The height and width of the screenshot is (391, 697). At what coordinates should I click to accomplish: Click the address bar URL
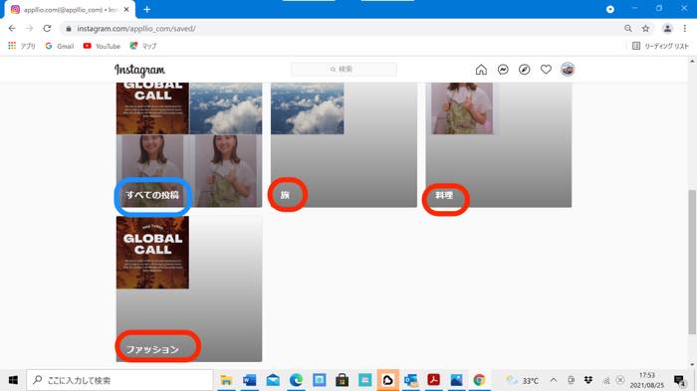tap(136, 29)
